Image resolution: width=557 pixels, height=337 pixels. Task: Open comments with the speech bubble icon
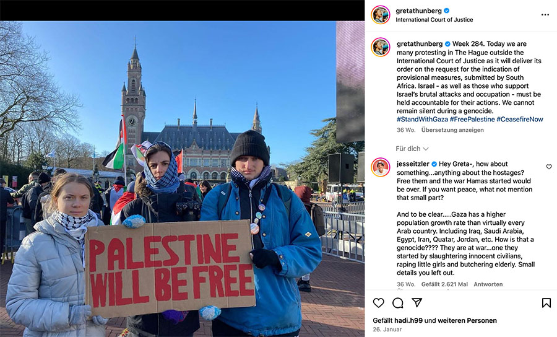pos(397,303)
